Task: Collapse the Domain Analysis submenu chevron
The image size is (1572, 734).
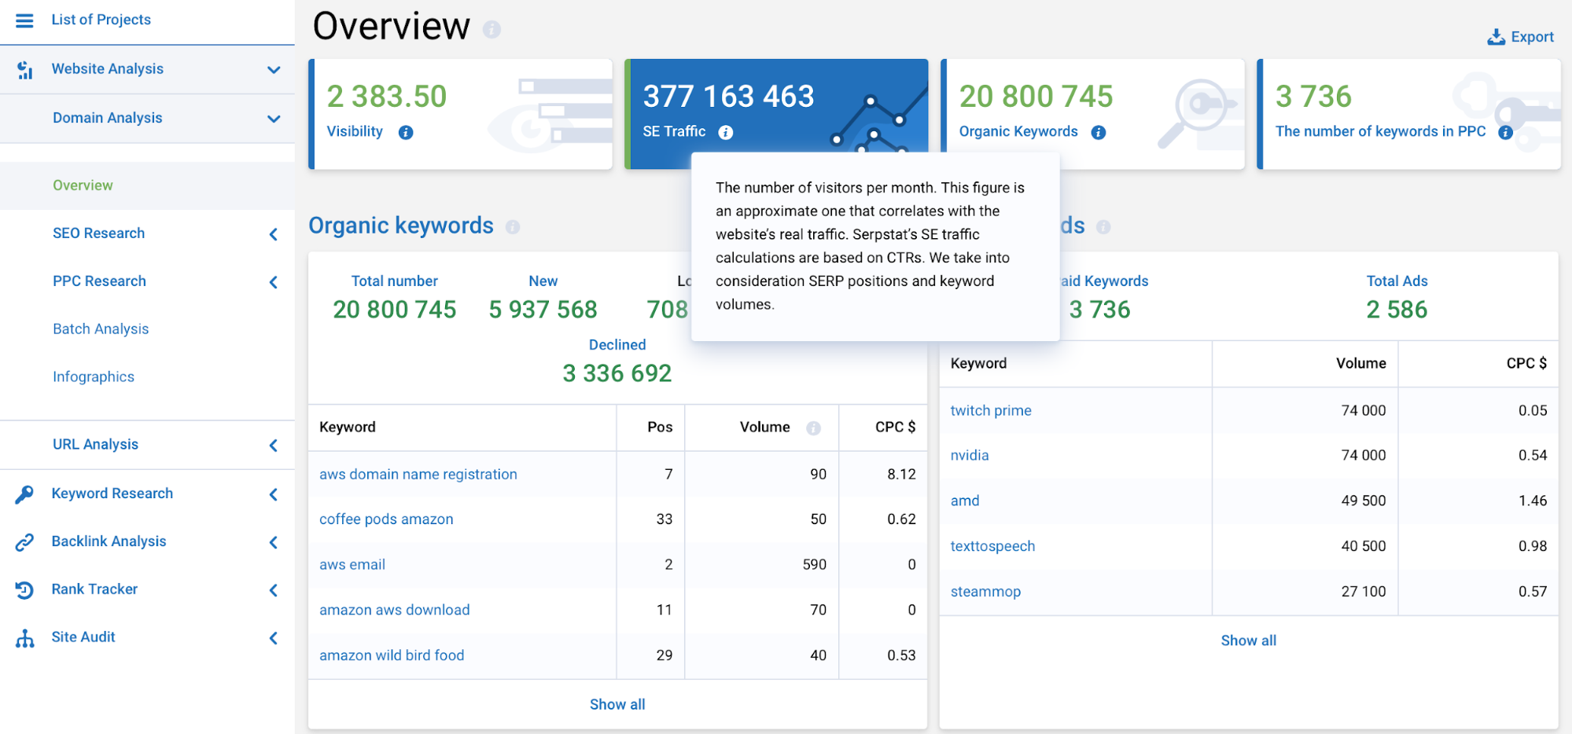Action: tap(274, 119)
